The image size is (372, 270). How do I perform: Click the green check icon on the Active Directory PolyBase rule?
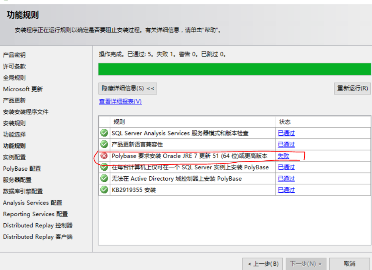point(104,178)
